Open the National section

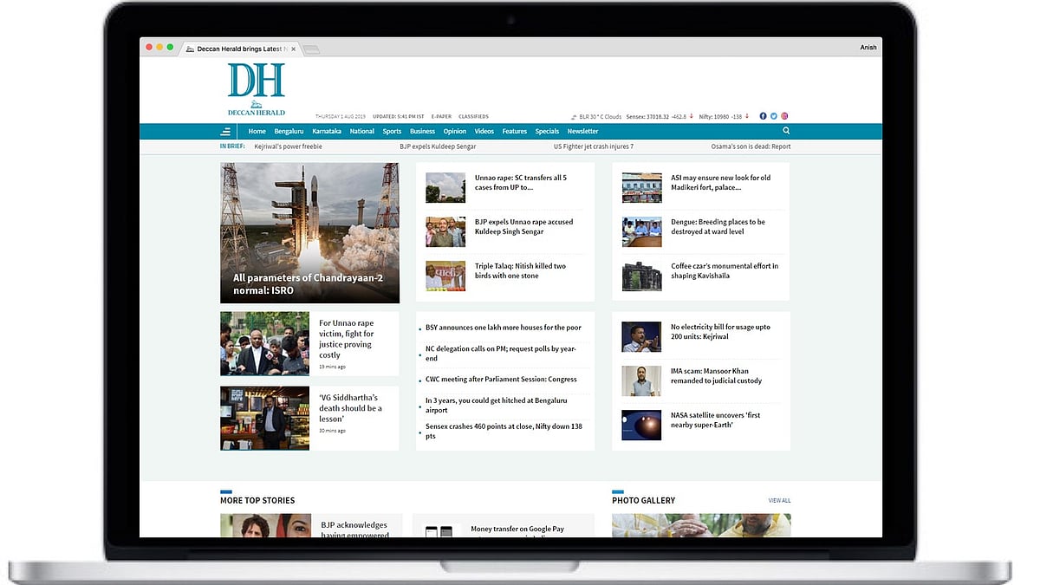pos(362,132)
